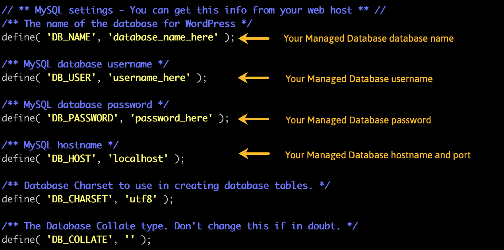Click the 'localhost' hostname value
The image size is (504, 250).
click(138, 159)
